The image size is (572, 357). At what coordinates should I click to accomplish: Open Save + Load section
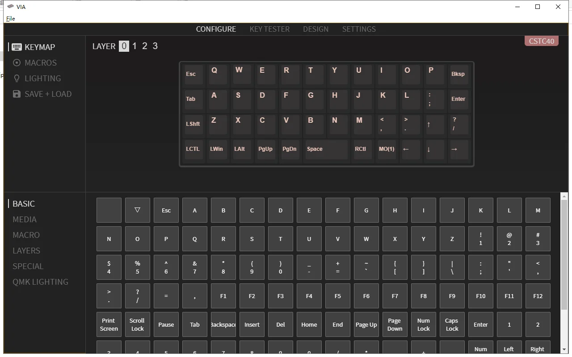pos(42,94)
